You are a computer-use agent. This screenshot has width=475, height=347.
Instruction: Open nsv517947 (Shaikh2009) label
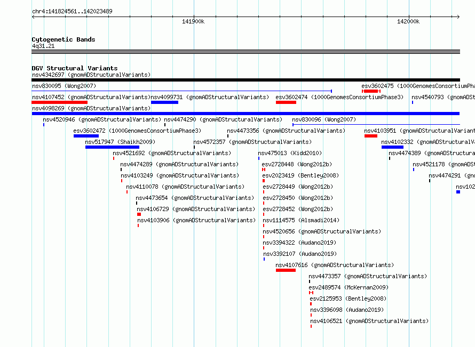click(120, 142)
